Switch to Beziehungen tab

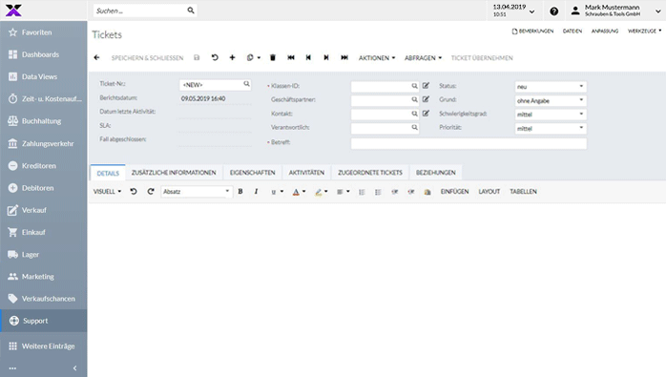(436, 173)
